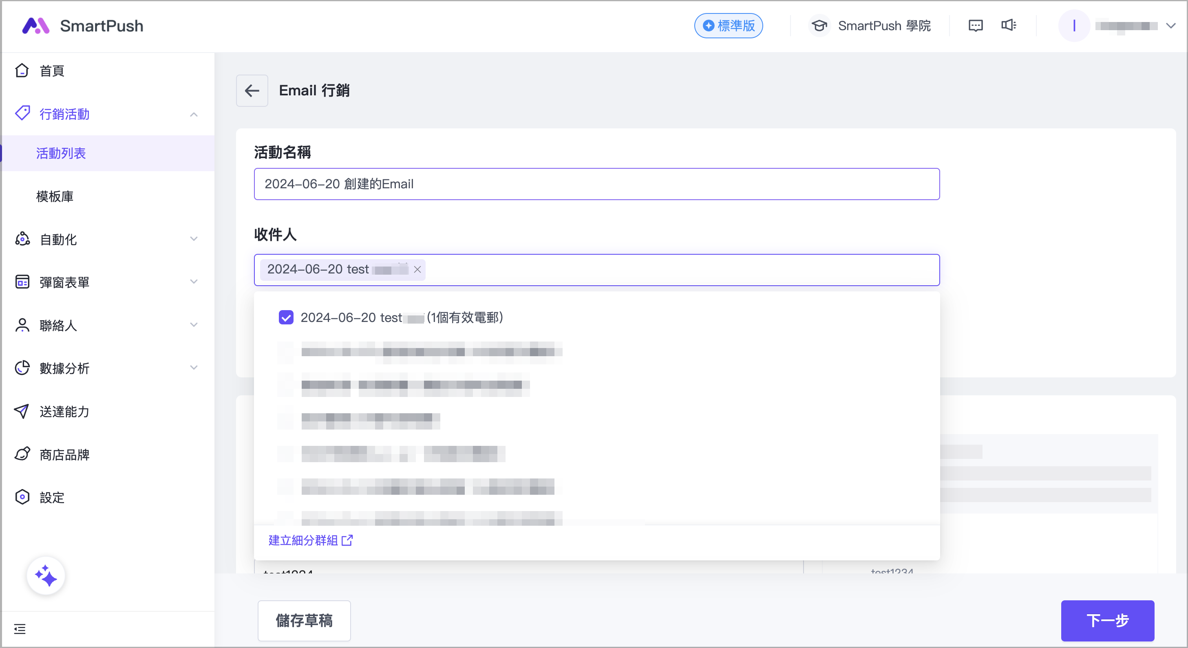Select 活動列表 in the sidebar
The height and width of the screenshot is (648, 1188).
point(61,154)
